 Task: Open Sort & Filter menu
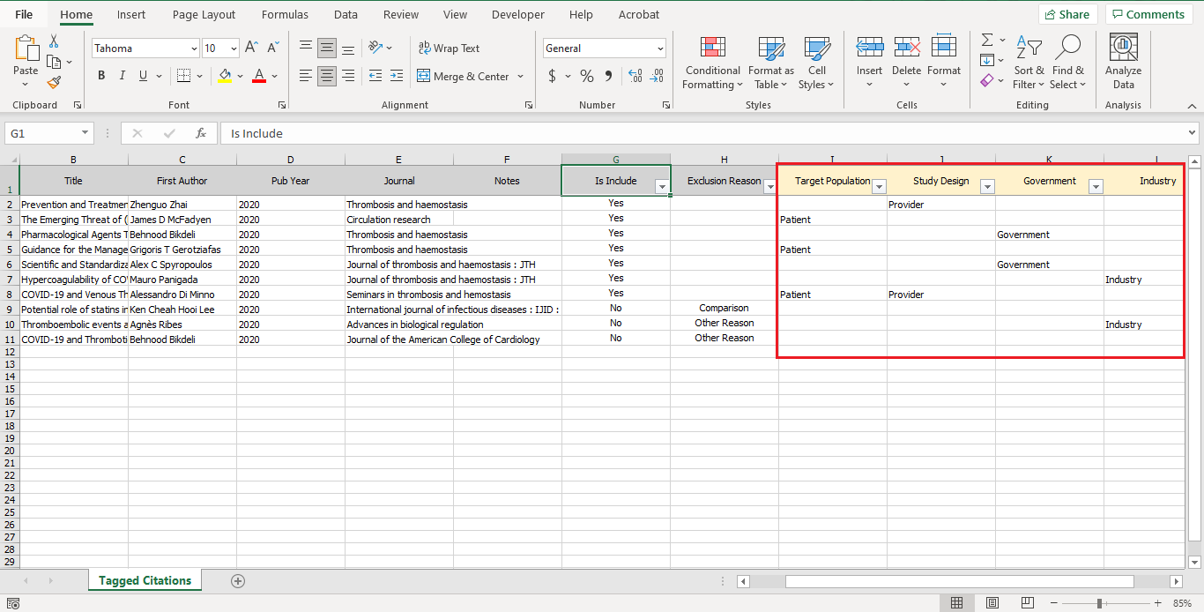click(1029, 63)
